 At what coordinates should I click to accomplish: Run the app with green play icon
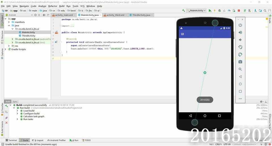click(210, 10)
